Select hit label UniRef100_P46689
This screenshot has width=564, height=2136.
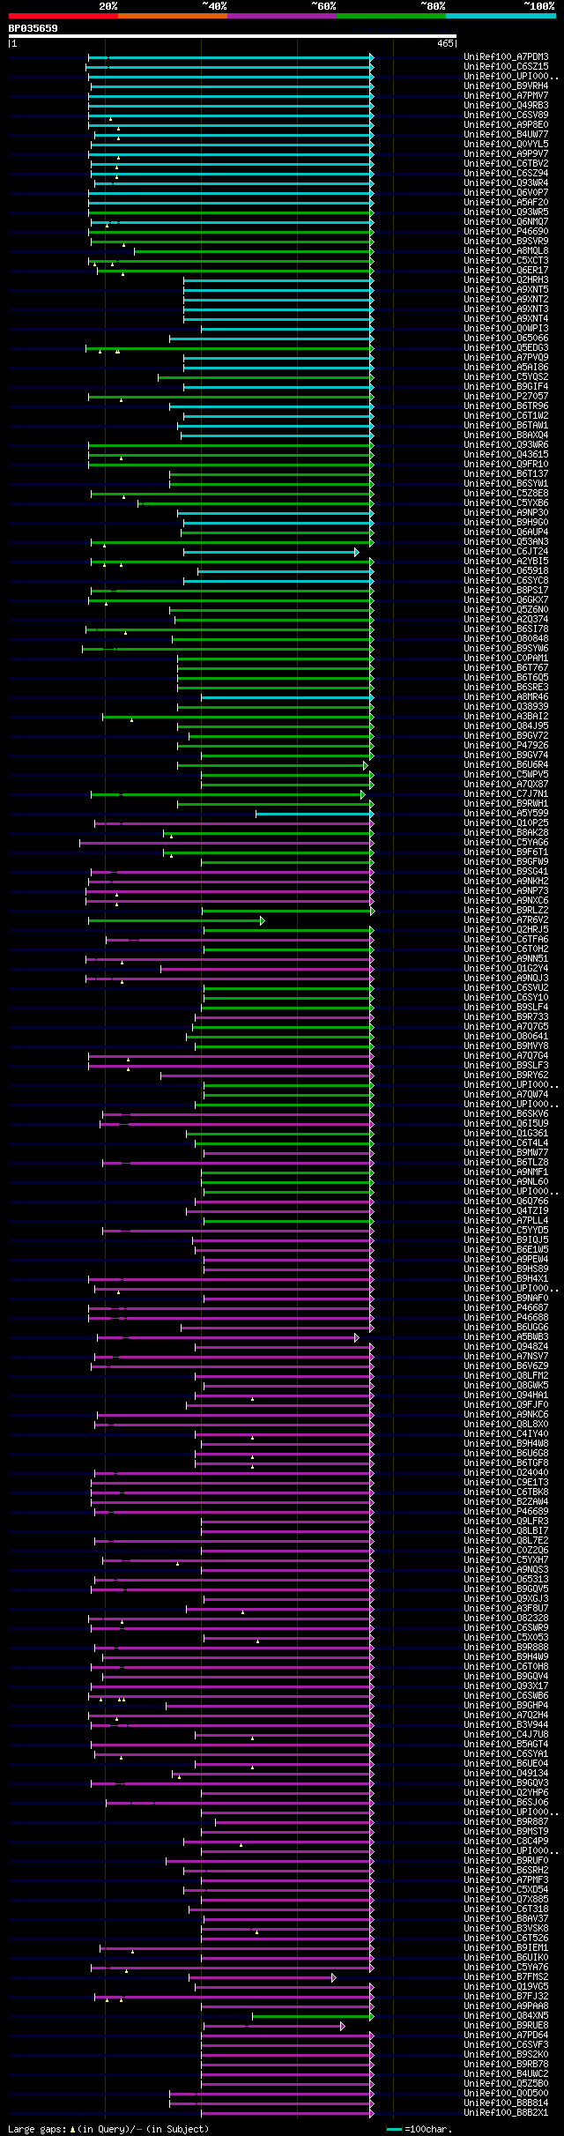506,1512
